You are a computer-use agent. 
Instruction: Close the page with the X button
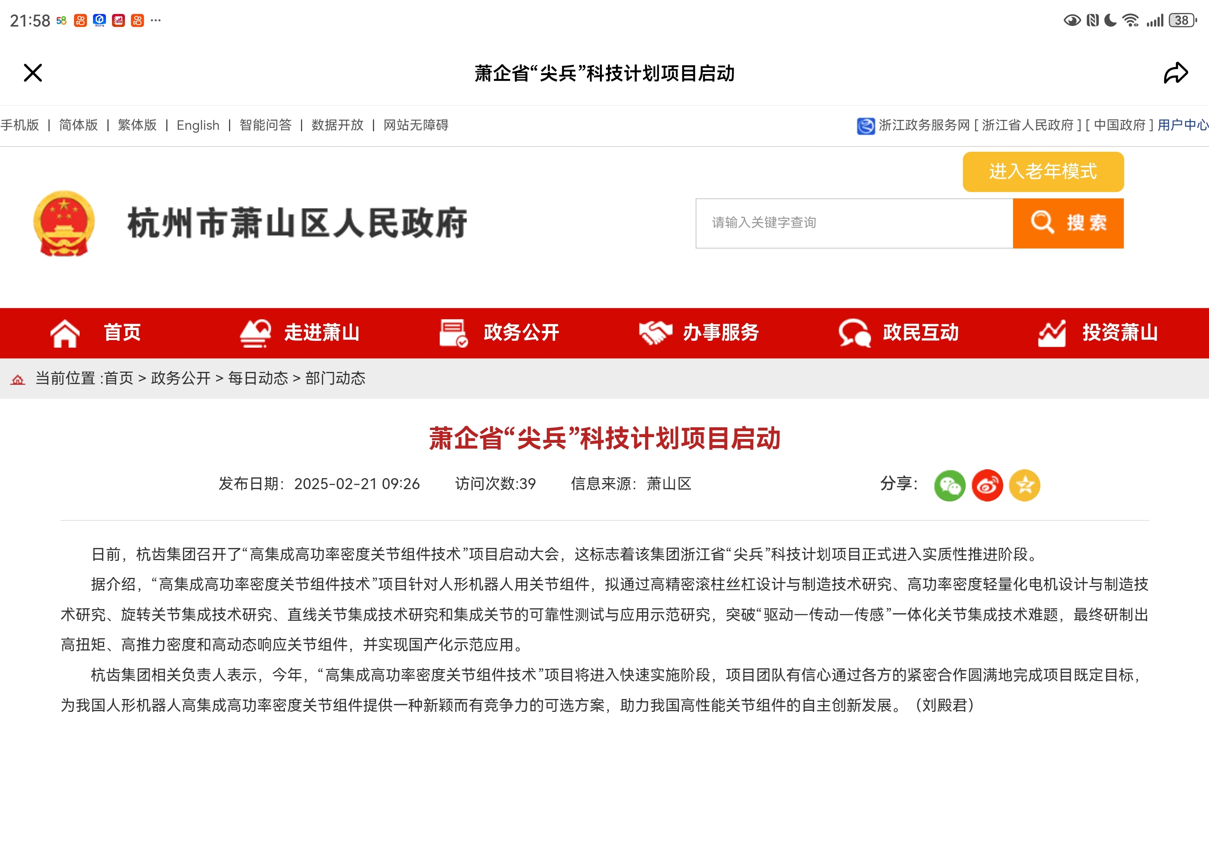[33, 73]
